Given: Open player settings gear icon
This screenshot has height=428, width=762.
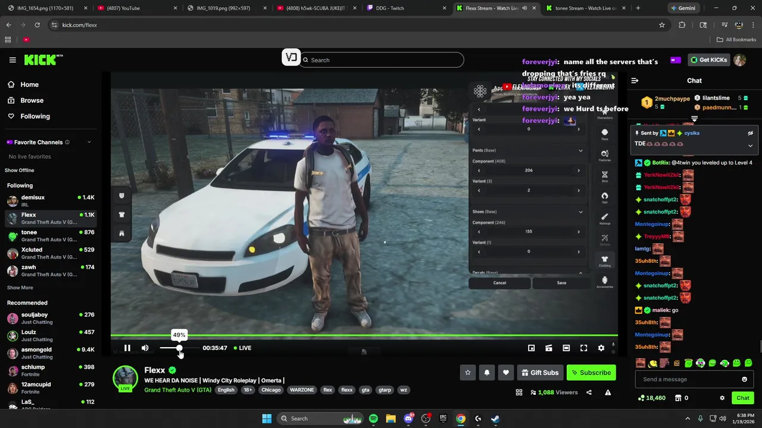Looking at the screenshot, I should click(x=601, y=348).
